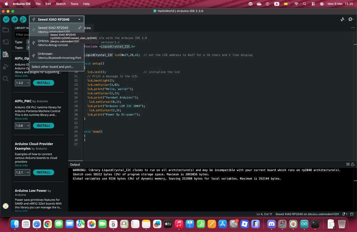Open the Sketch menu
Image resolution: width=357 pixels, height=232 pixels.
pyautogui.click(x=61, y=4)
